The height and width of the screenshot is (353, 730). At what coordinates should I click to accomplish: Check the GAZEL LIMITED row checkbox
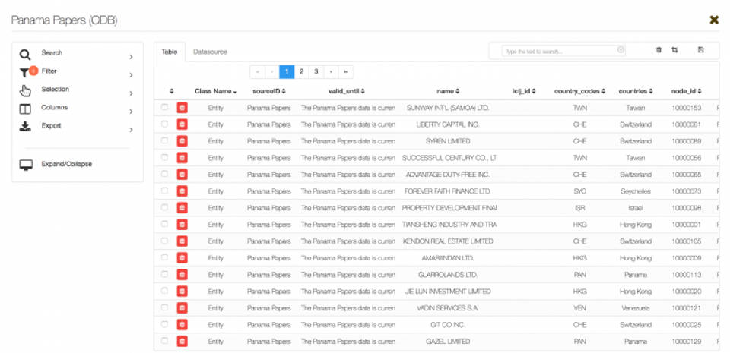coord(164,342)
